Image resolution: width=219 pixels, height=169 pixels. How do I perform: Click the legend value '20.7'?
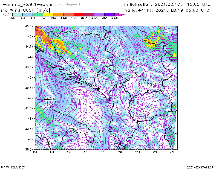coord(84,18)
